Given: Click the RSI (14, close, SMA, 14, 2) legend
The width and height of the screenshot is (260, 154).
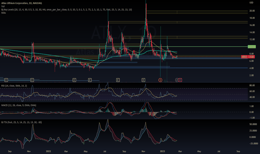Looking at the screenshot, I should click(14, 86).
